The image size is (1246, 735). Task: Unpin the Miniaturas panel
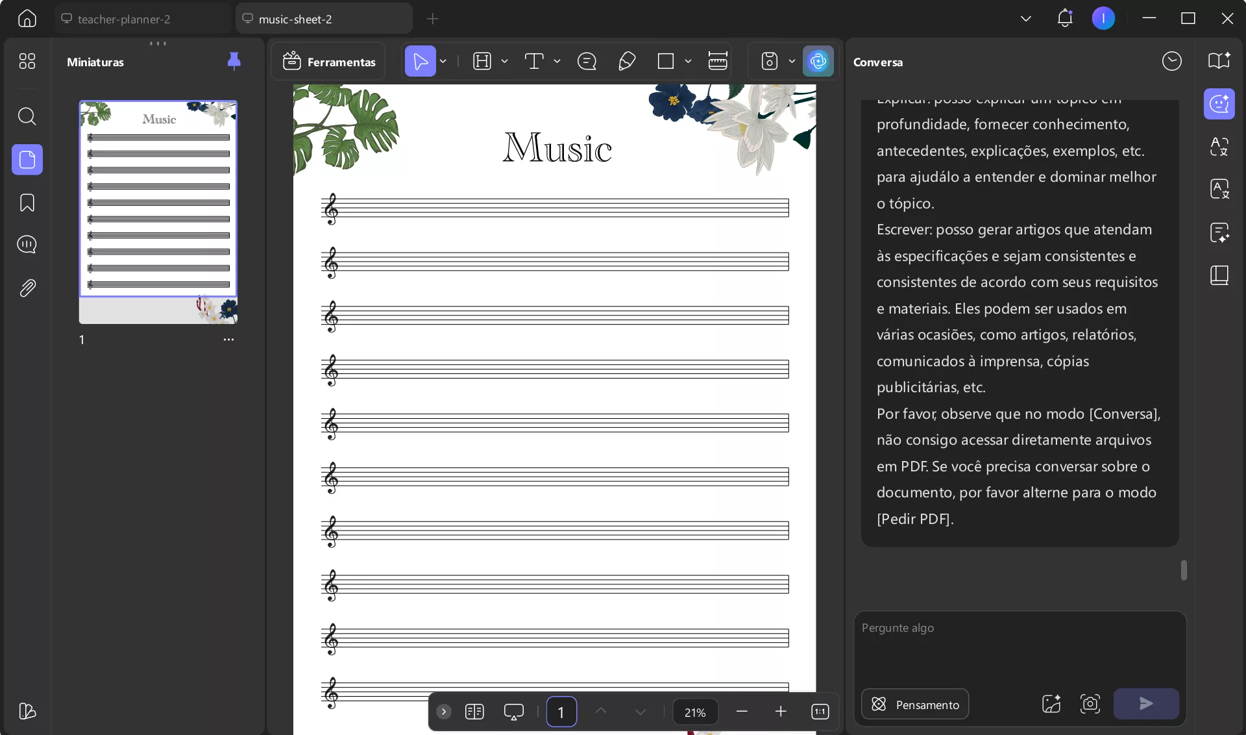click(234, 61)
